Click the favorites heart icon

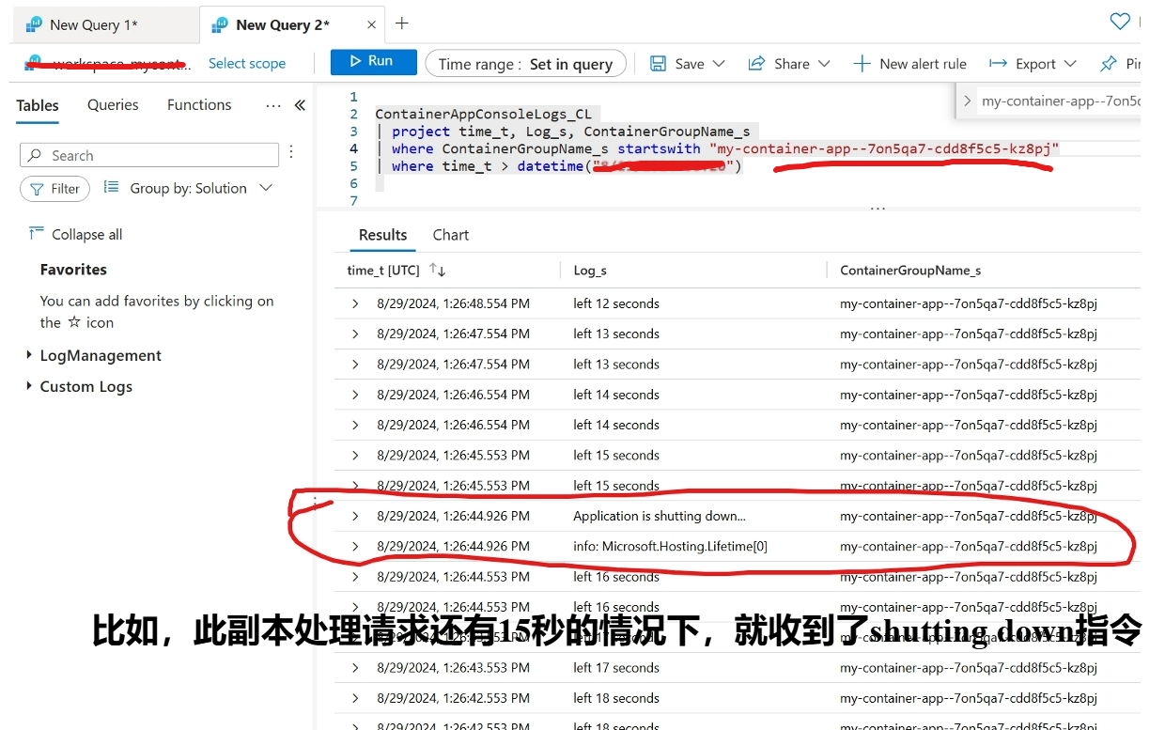click(1119, 22)
